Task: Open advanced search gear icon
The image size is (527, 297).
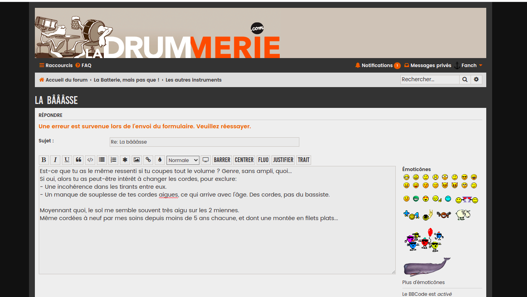Action: tap(476, 80)
